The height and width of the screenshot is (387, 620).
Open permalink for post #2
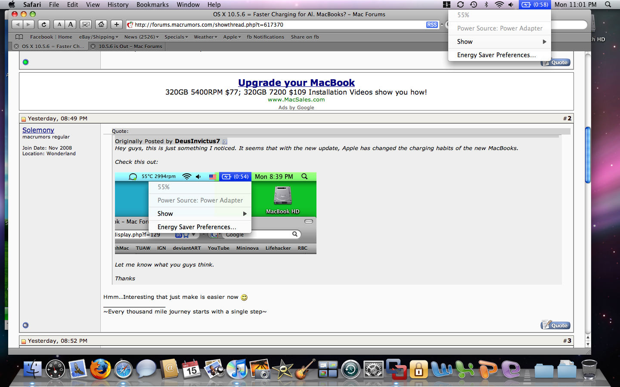point(569,118)
